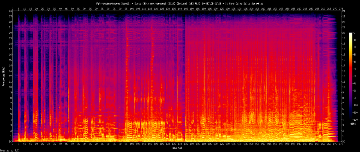Click "95" on the bottom time axis
The height and width of the screenshot is (152, 360).
pyautogui.click(x=126, y=144)
